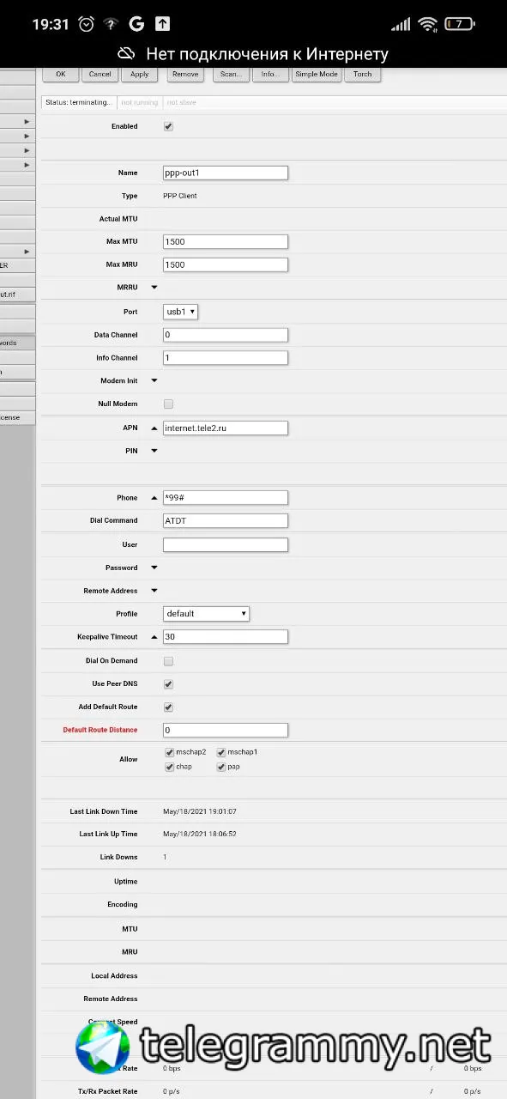507x1099 pixels.
Task: Expand the Password field arrow
Action: (154, 568)
